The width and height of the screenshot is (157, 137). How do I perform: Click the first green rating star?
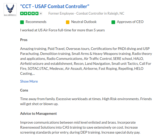coord(22,14)
